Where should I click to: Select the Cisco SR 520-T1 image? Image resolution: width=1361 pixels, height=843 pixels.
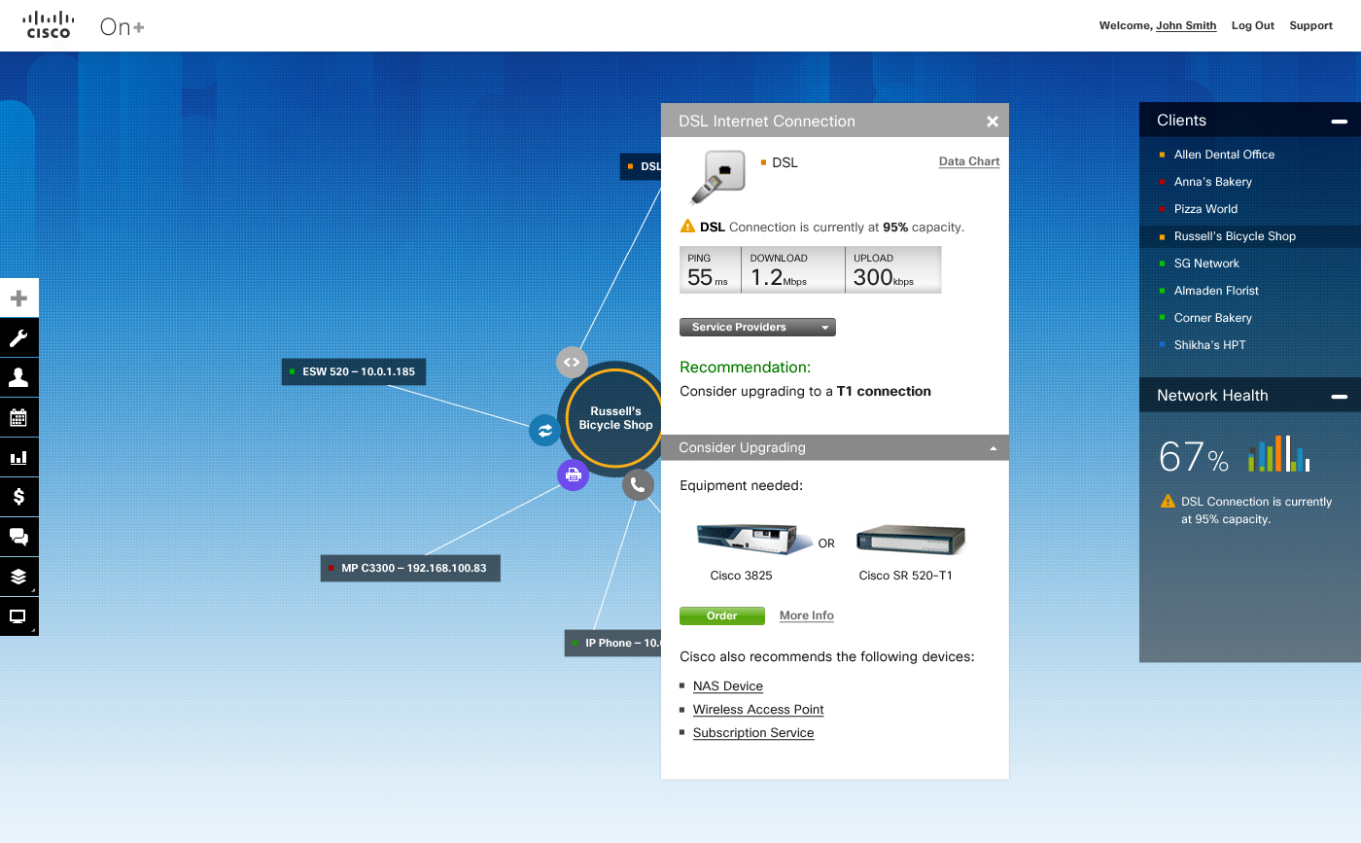pos(910,539)
